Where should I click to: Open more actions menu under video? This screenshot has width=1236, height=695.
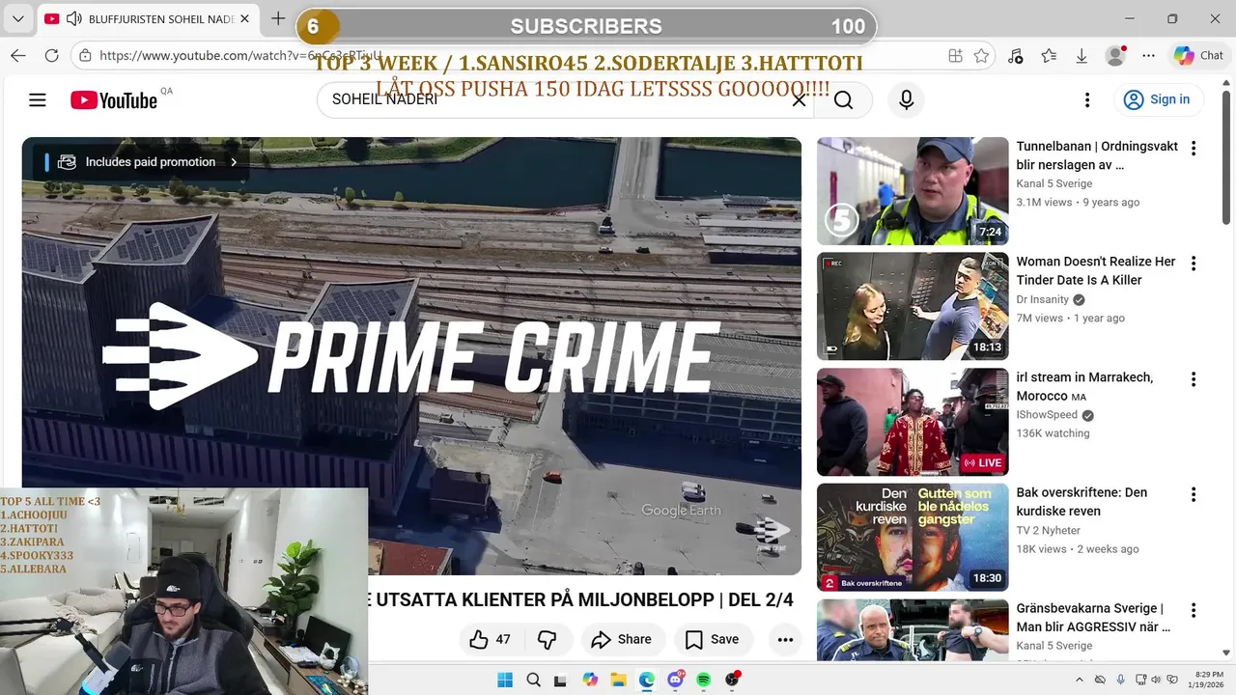click(785, 639)
